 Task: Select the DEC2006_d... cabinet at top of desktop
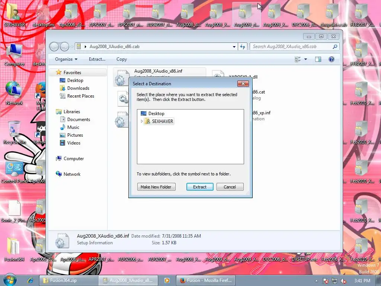pos(304,15)
